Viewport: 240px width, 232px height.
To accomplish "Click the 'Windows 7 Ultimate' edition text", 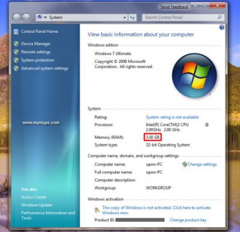I will [113, 54].
